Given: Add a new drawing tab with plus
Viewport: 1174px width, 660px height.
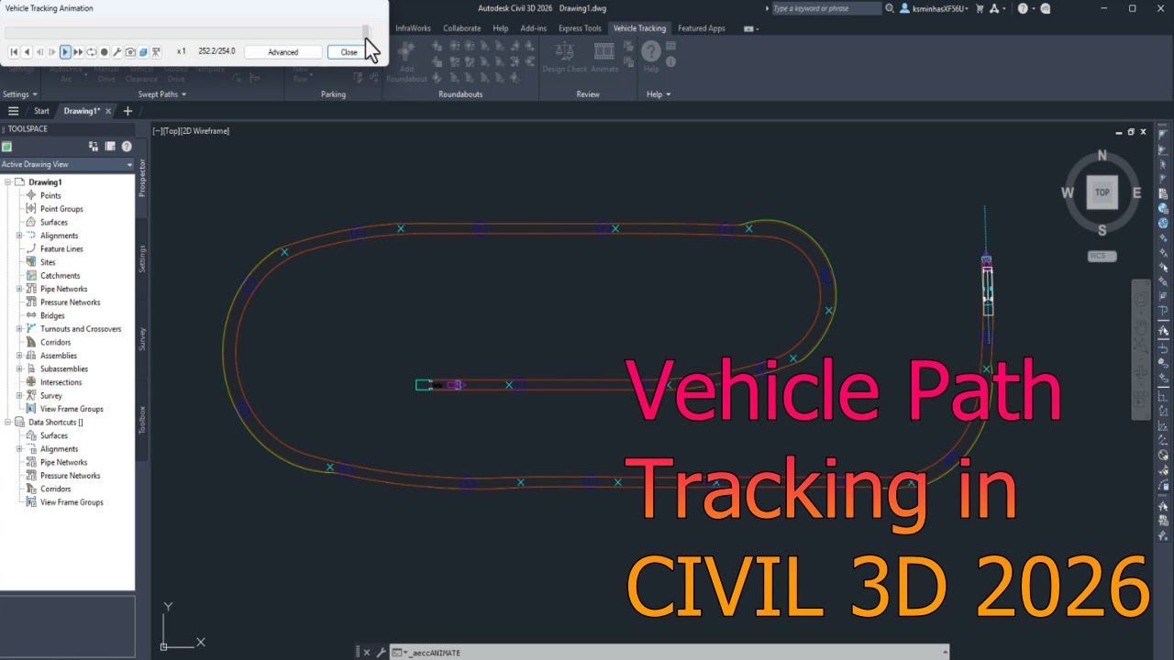Looking at the screenshot, I should (x=127, y=111).
